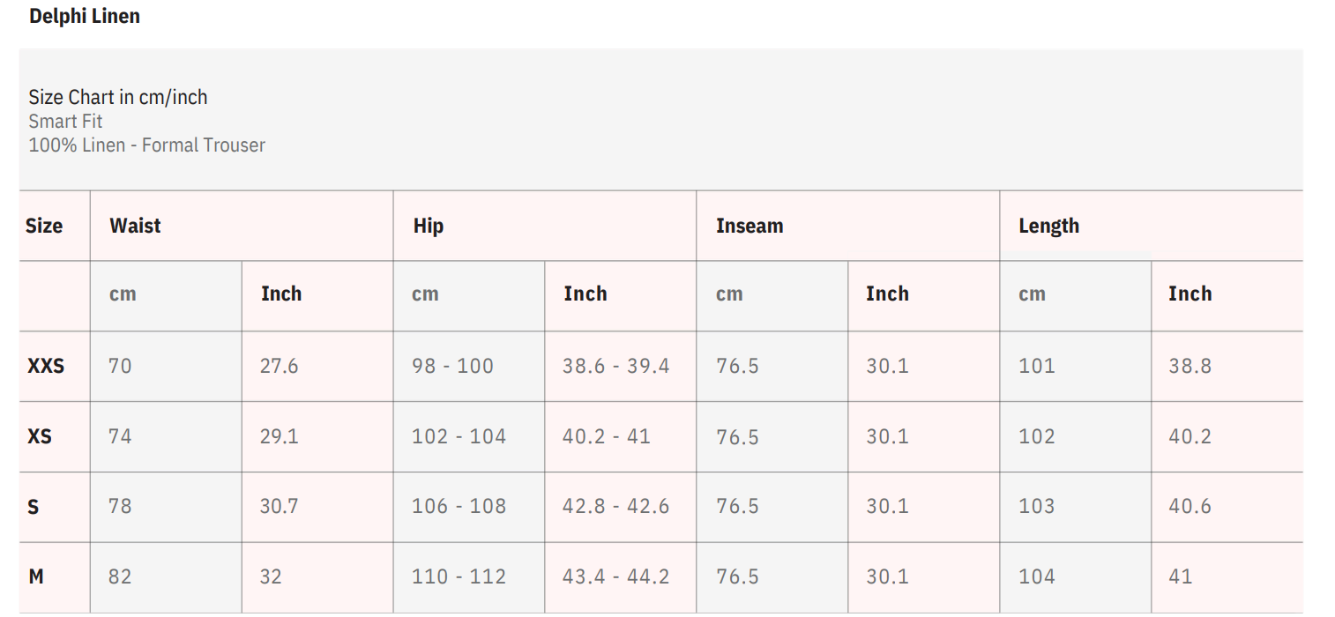Click hip inch value 38.6 - 39.4
The height and width of the screenshot is (617, 1335).
pos(615,366)
